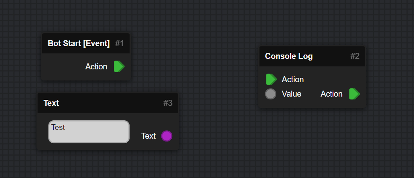Screen dimensions: 414x178
Task: Click the purple Text output port
Action: [166, 136]
